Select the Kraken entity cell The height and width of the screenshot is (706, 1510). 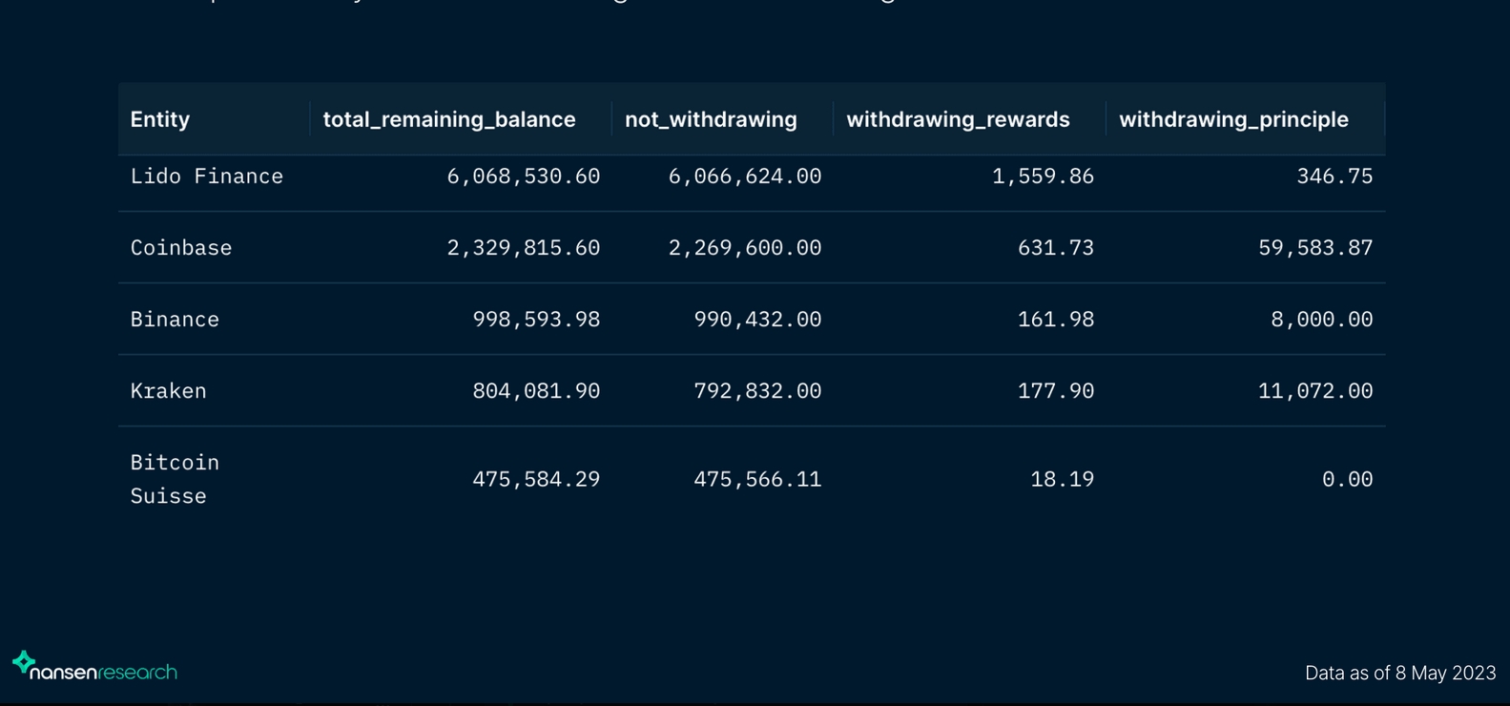click(x=168, y=391)
